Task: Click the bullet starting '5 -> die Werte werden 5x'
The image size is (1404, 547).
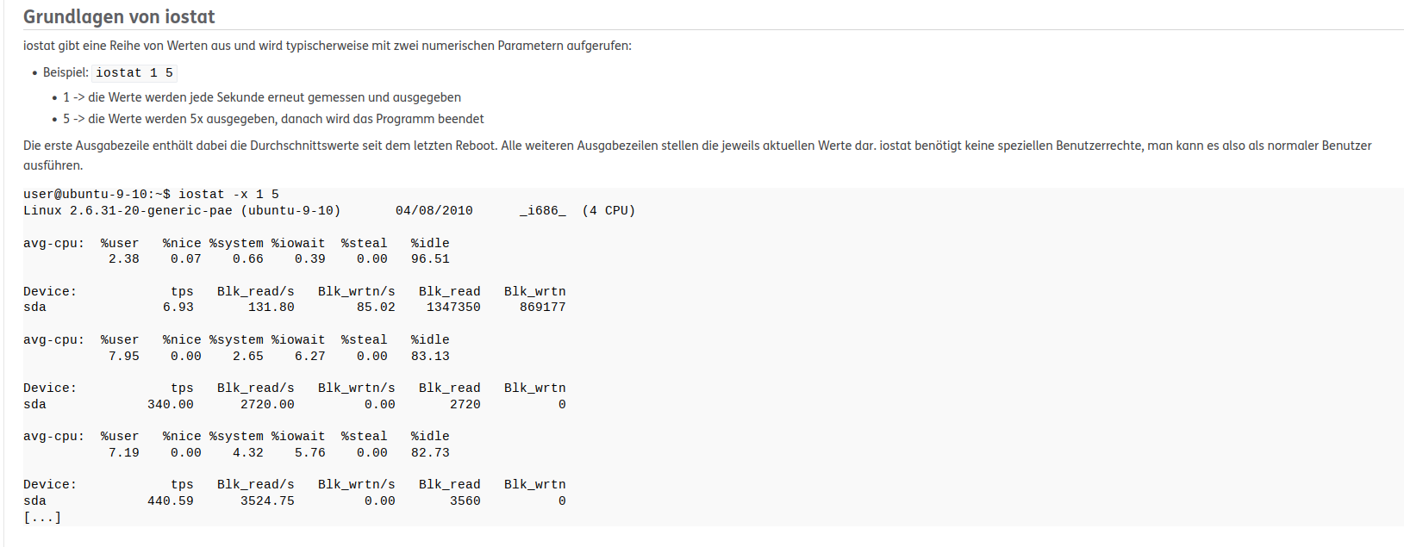Action: (x=273, y=119)
